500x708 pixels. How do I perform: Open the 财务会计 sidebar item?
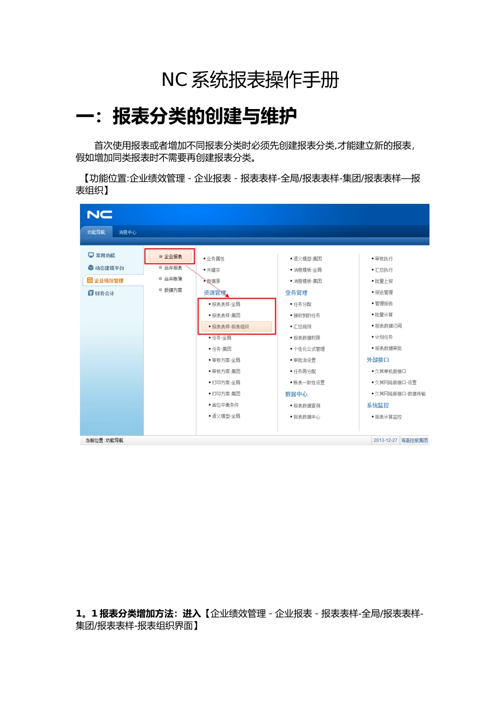pyautogui.click(x=105, y=293)
